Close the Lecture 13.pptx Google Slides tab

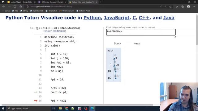point(35,2)
